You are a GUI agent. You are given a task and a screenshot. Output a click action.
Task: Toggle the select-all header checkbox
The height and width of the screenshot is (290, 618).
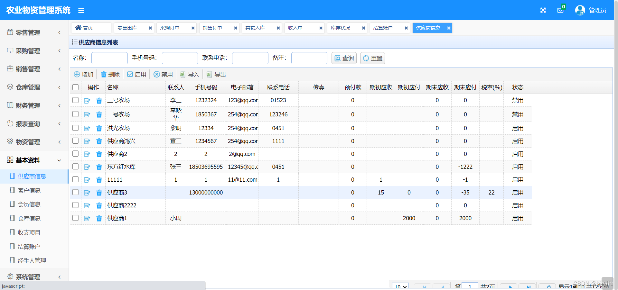pos(76,87)
